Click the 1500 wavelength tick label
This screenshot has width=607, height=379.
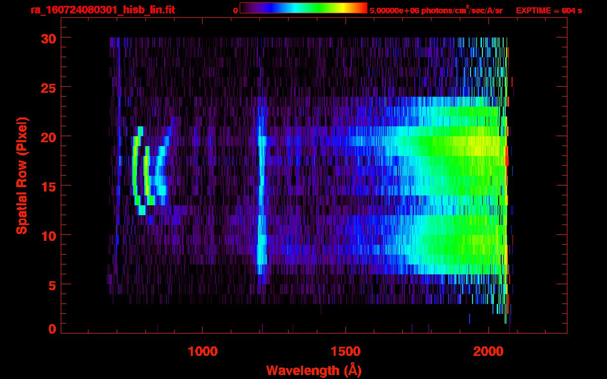[x=346, y=351]
